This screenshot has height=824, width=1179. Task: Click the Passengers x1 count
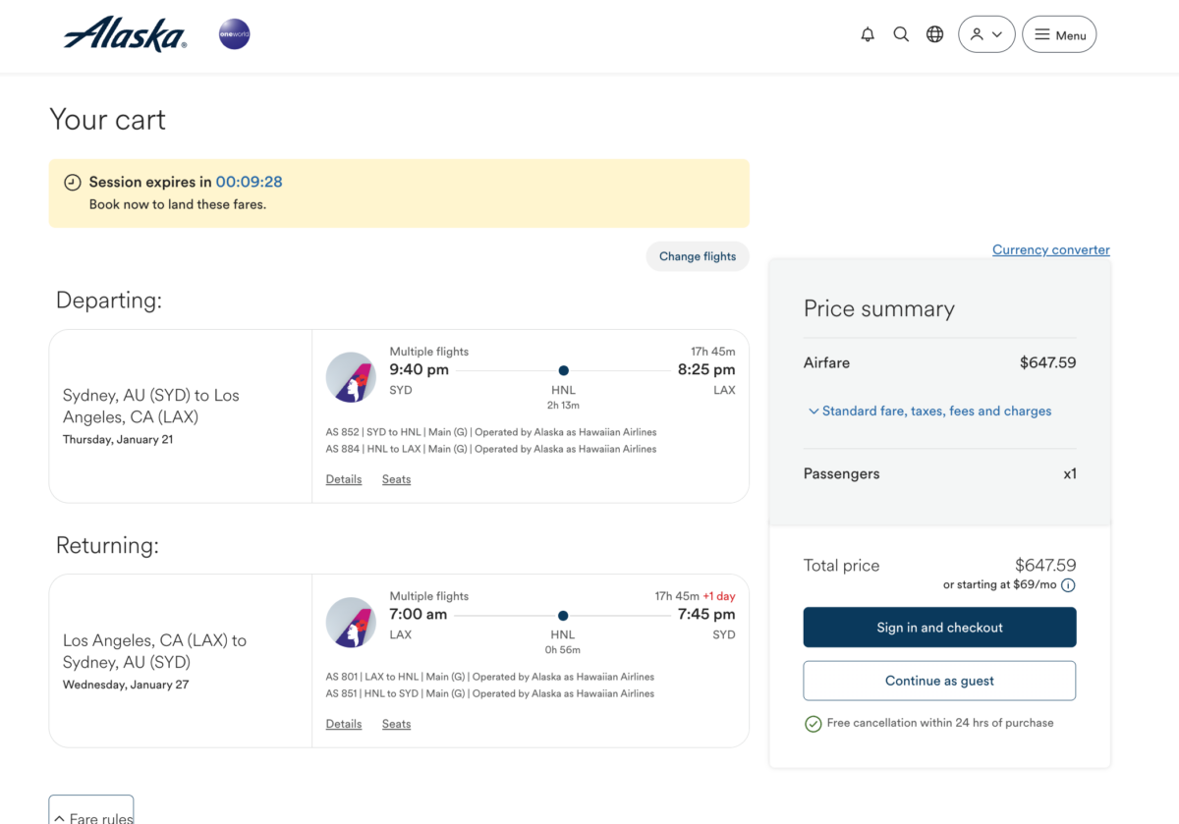pos(1070,473)
